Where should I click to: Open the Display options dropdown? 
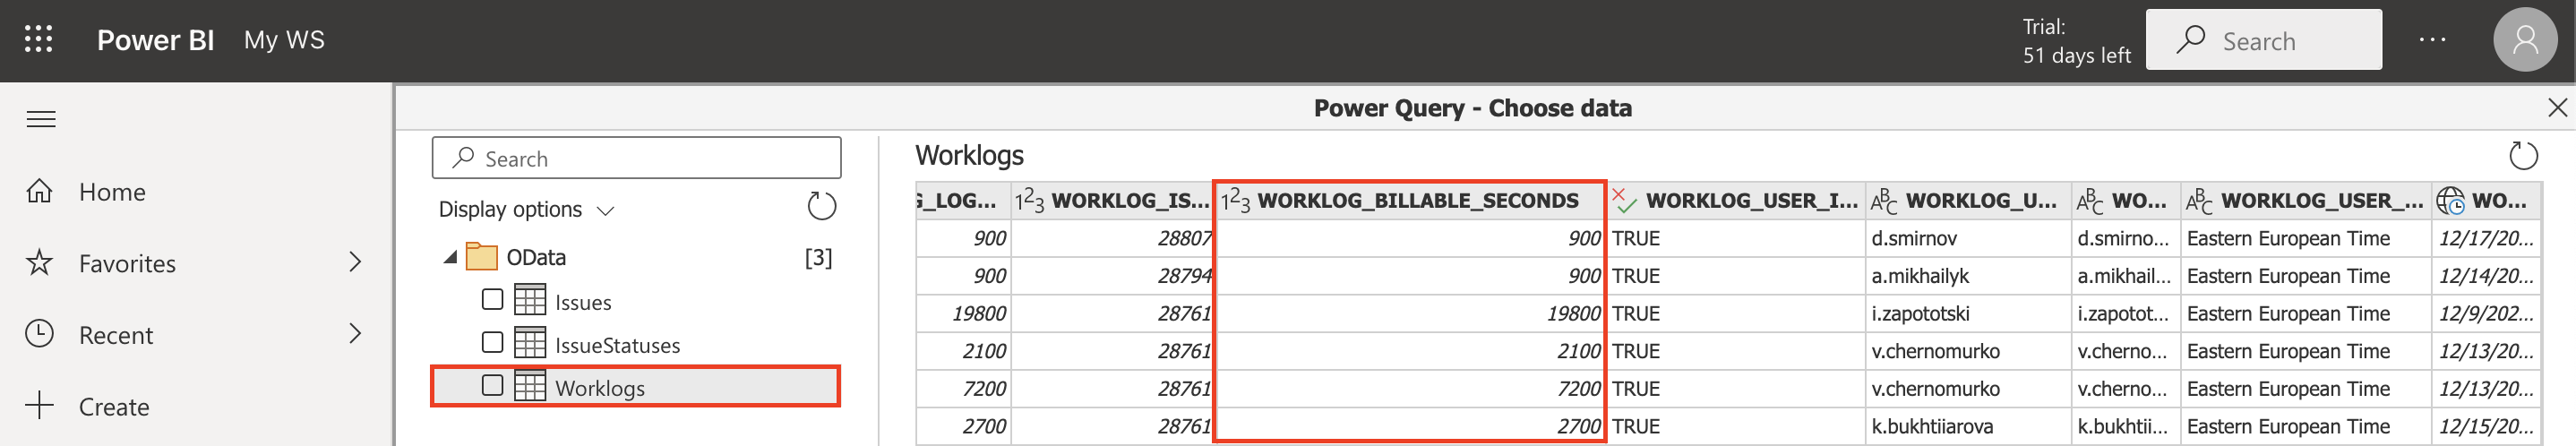tap(526, 209)
